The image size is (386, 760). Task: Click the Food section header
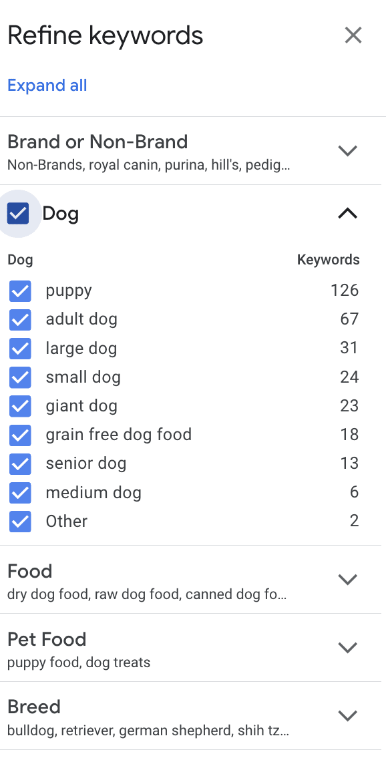point(29,571)
